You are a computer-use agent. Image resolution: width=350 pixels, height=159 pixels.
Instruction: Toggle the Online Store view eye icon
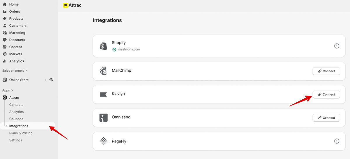pos(51,80)
